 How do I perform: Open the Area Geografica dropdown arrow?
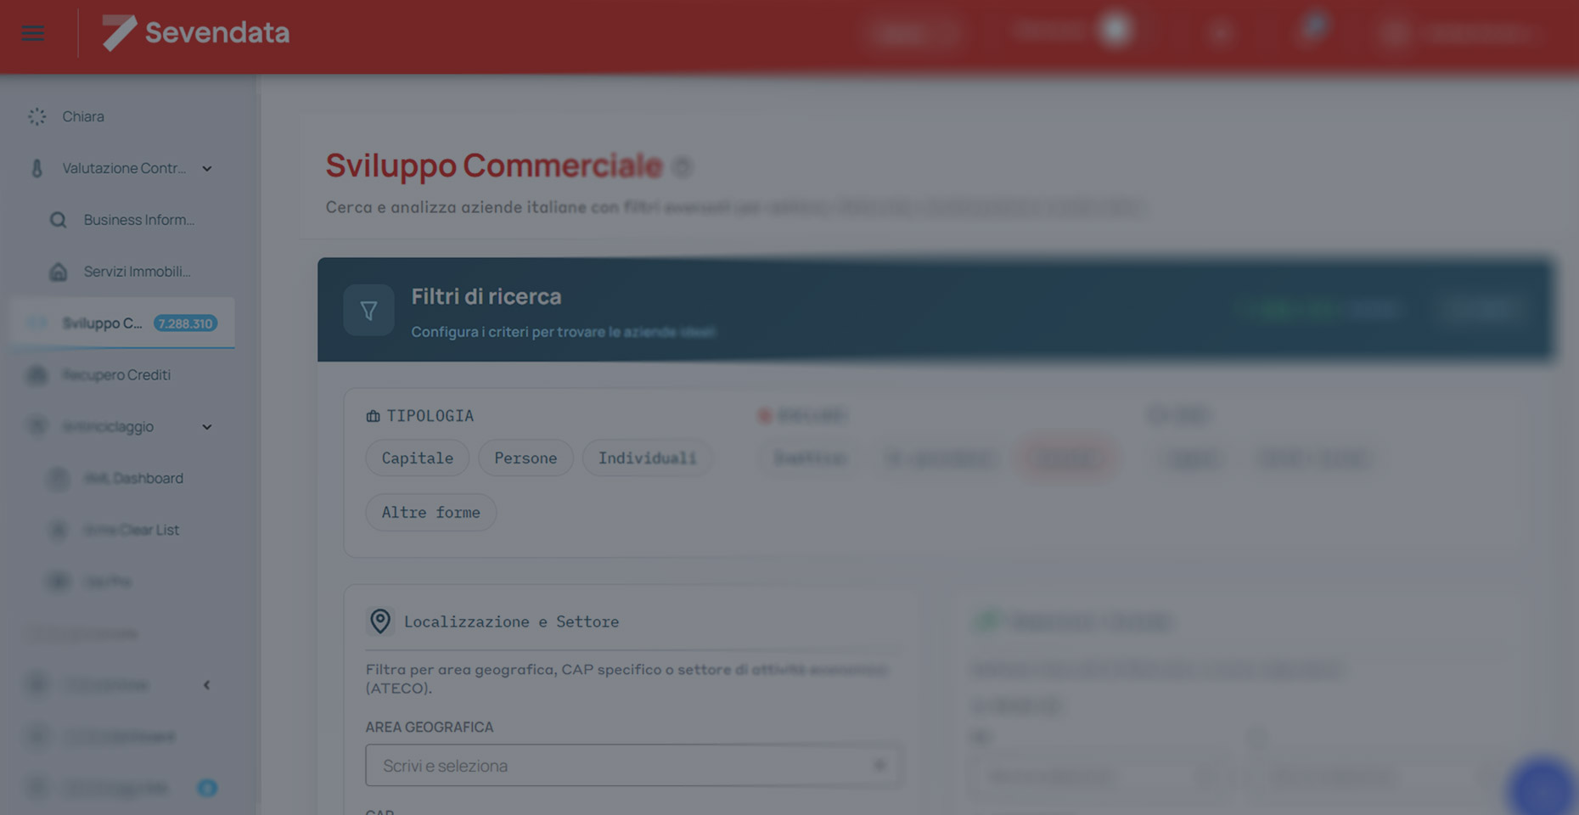click(879, 766)
